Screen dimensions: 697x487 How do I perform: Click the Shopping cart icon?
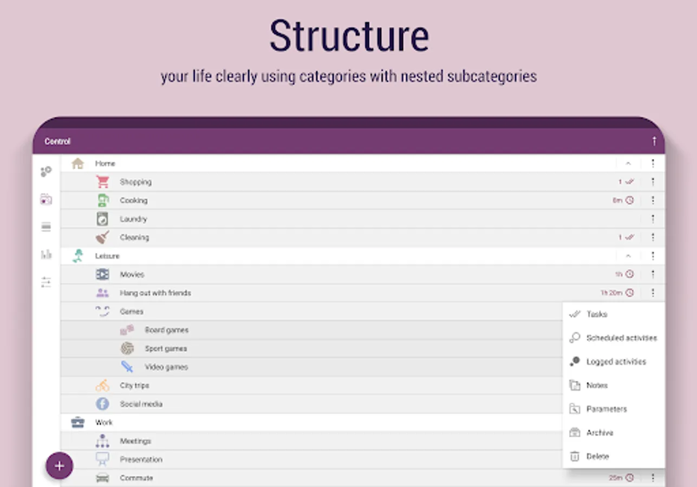click(102, 182)
